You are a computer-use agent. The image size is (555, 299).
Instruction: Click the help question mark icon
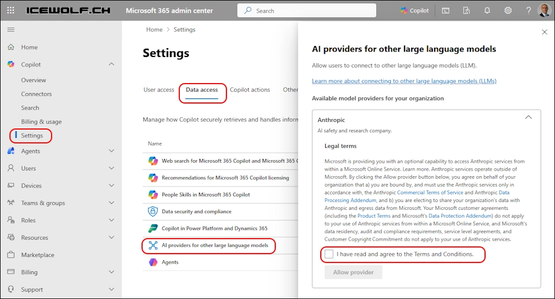pos(528,11)
